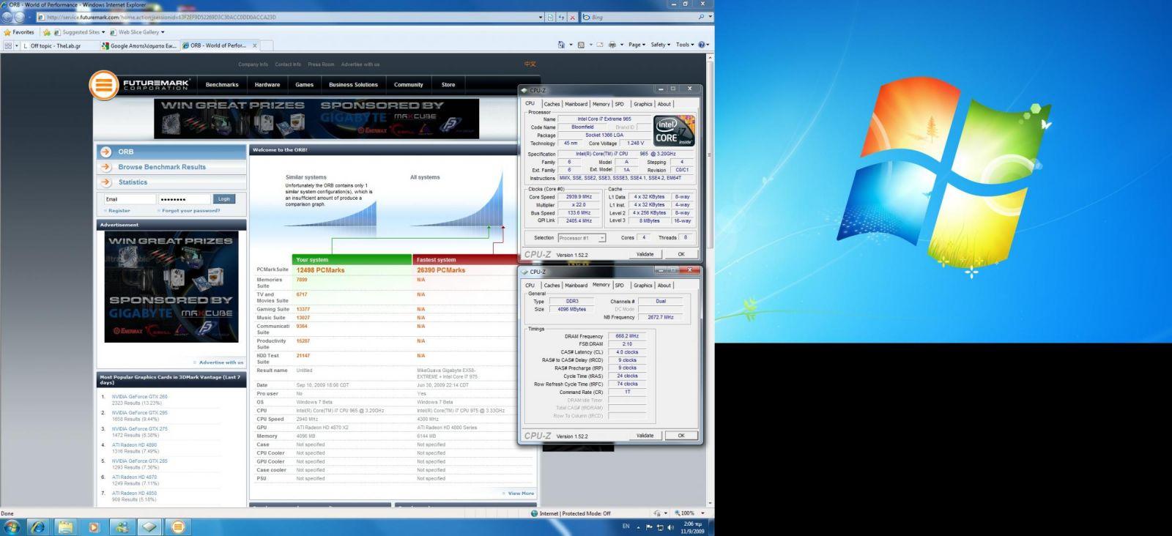
Task: Open the Benchmarks site menu
Action: 222,85
